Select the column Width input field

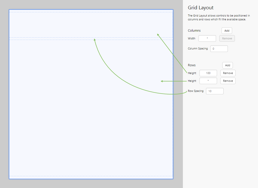click(x=207, y=38)
